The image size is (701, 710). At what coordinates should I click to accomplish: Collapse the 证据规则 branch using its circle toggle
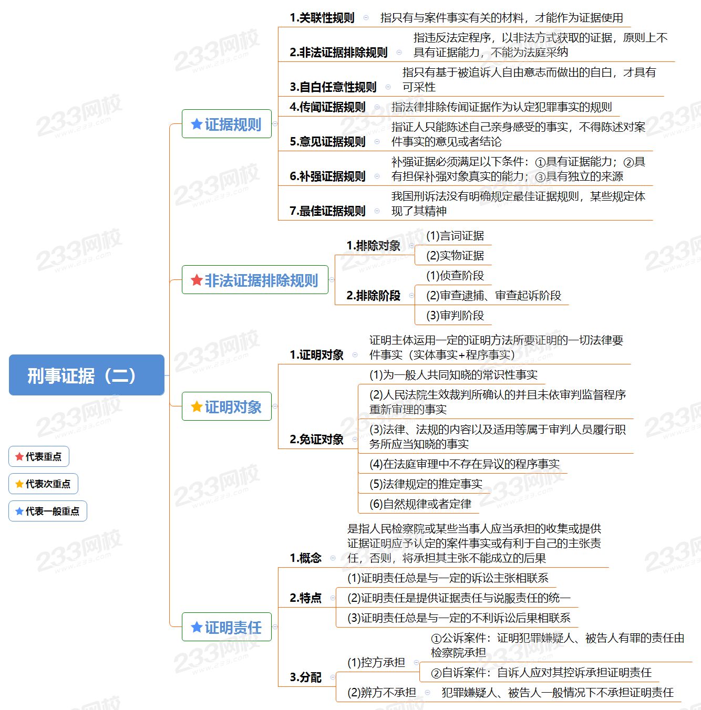(275, 124)
